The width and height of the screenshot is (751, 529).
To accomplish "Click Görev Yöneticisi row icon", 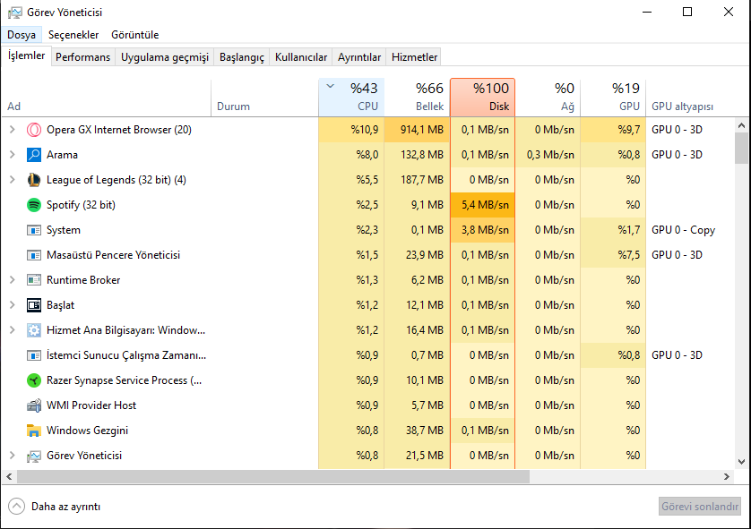I will coord(34,456).
